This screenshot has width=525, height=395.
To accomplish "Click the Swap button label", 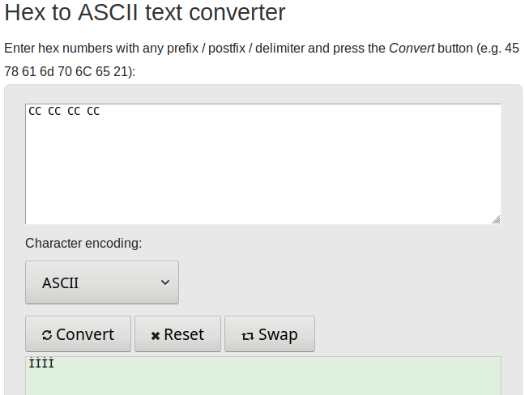I will (278, 335).
